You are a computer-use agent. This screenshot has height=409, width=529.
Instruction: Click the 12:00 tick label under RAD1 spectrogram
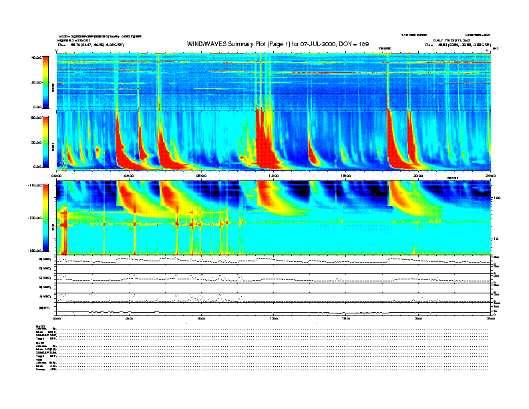pos(274,176)
